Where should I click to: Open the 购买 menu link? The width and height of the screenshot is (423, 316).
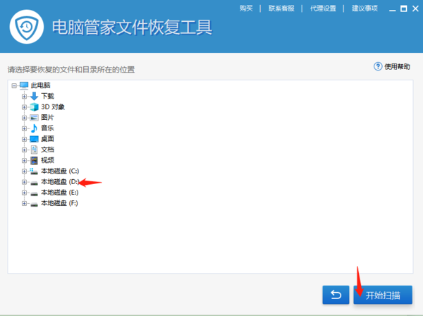246,8
